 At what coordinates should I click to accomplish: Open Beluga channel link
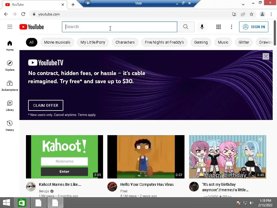[44, 191]
